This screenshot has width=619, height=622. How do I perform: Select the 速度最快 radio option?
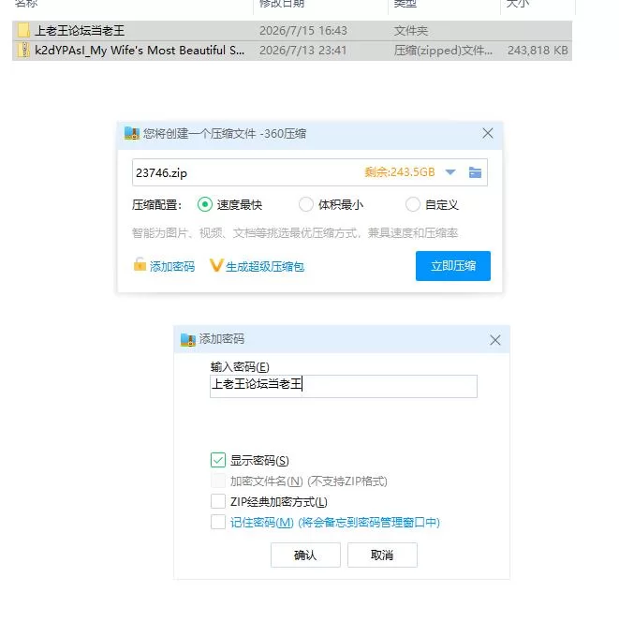(204, 205)
